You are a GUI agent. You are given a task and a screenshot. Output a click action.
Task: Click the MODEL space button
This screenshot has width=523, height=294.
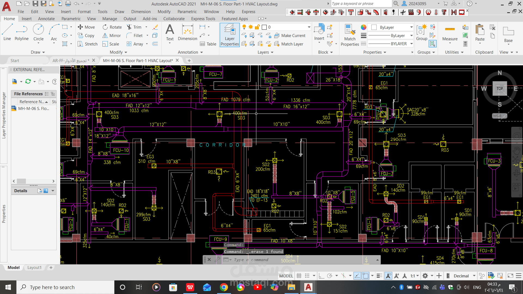point(286,276)
